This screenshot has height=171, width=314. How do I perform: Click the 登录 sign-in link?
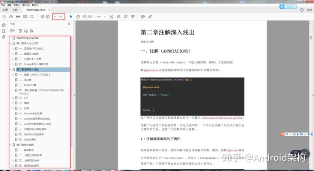pos(309,10)
